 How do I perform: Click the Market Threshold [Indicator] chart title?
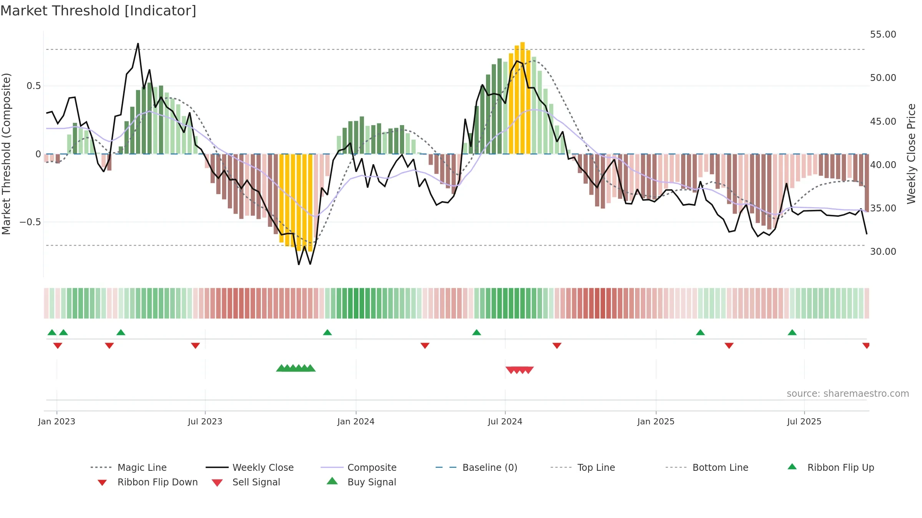(x=98, y=11)
